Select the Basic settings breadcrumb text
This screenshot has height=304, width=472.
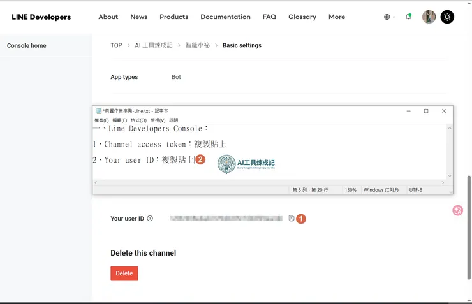click(x=242, y=45)
